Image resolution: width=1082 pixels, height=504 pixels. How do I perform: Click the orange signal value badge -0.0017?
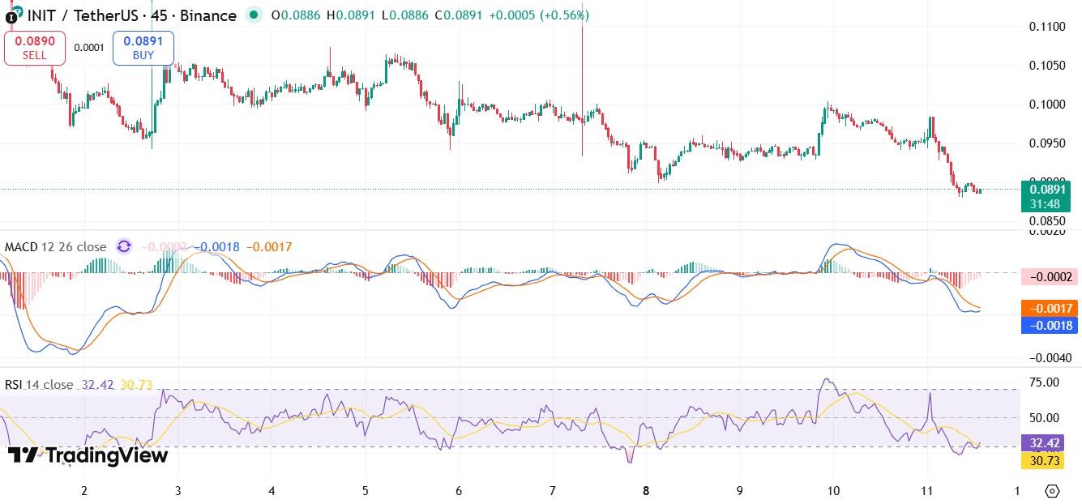(1050, 309)
